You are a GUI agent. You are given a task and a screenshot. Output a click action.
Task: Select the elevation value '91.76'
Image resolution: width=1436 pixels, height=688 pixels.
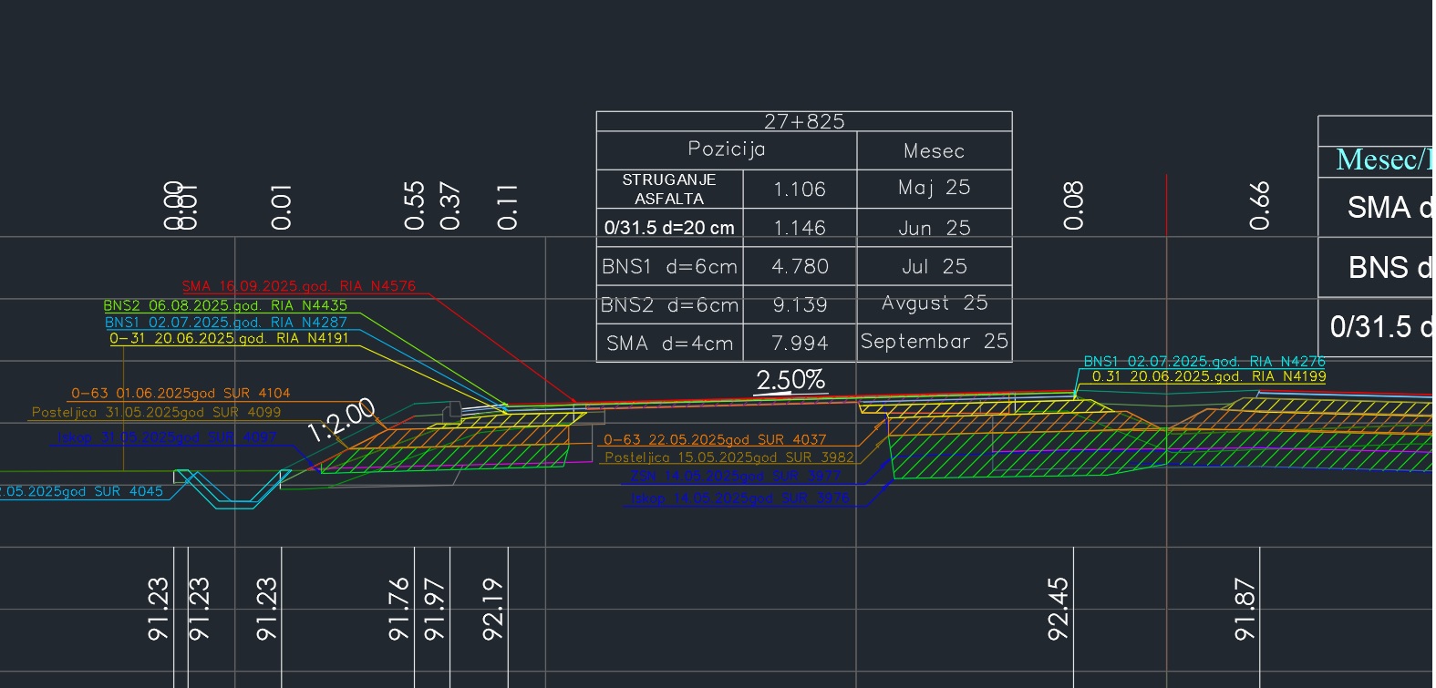click(398, 609)
